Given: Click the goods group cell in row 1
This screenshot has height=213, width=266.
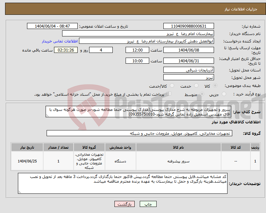Looking at the screenshot, I should (89, 161).
